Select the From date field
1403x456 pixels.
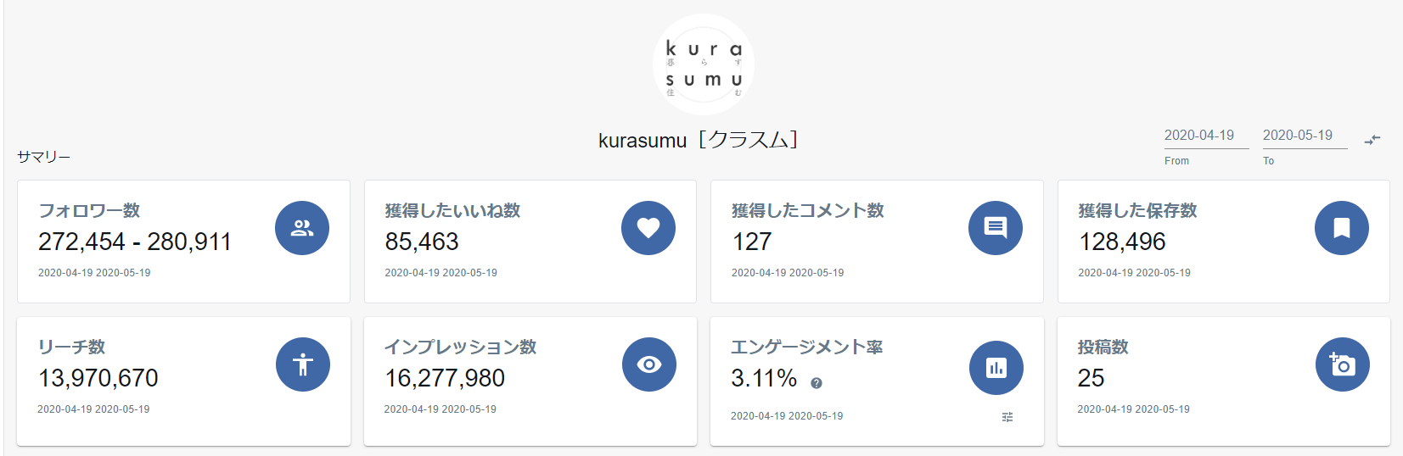1205,136
